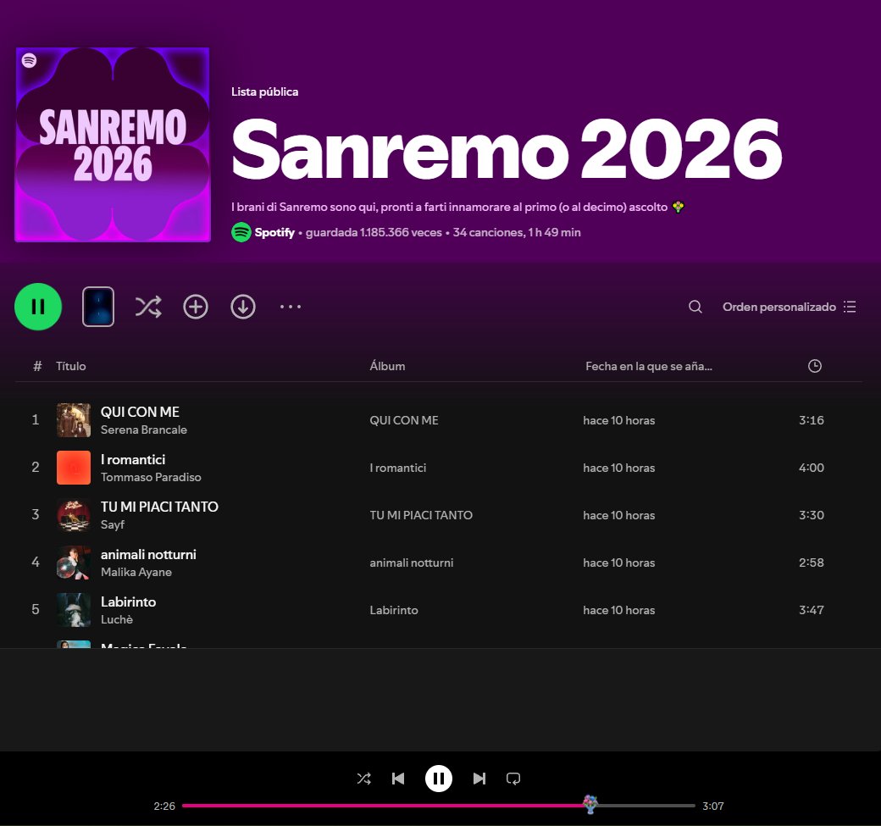The width and height of the screenshot is (881, 826).
Task: Pause playback in the bottom player
Action: point(439,779)
